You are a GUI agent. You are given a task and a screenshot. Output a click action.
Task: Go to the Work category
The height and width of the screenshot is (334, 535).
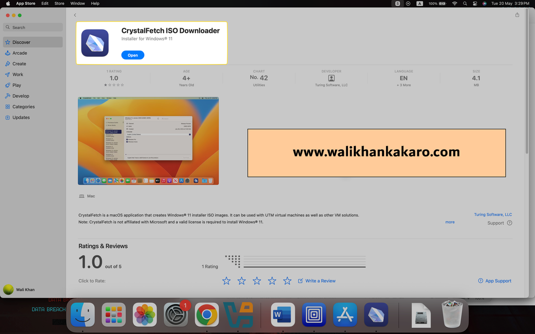pos(33,75)
